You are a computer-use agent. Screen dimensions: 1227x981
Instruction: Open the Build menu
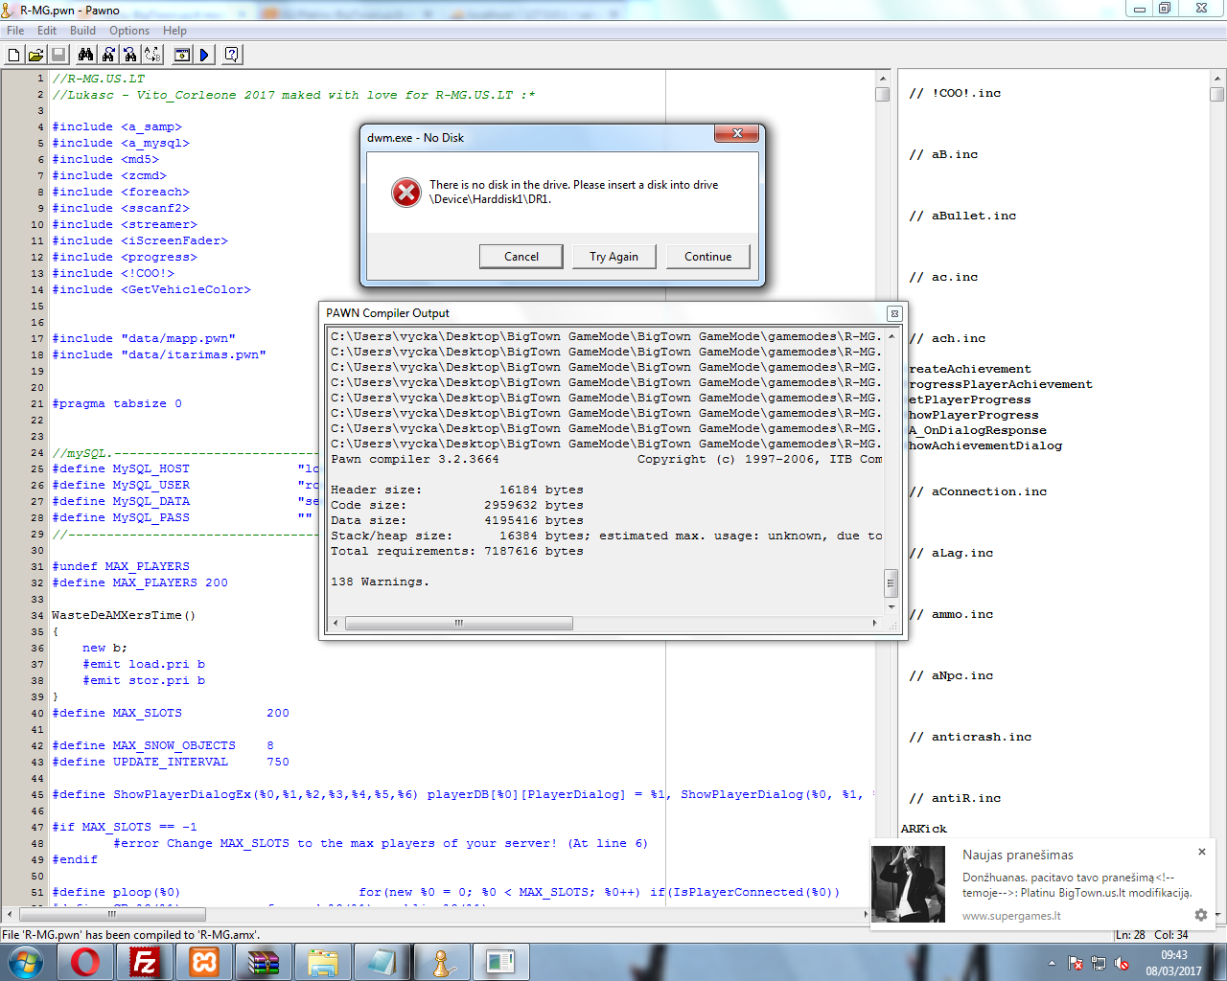click(82, 31)
